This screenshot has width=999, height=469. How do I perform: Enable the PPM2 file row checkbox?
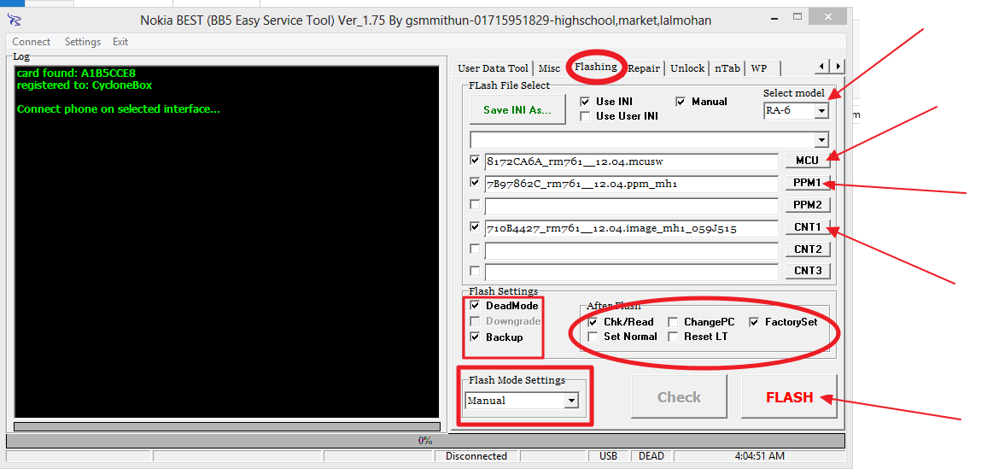pos(475,204)
